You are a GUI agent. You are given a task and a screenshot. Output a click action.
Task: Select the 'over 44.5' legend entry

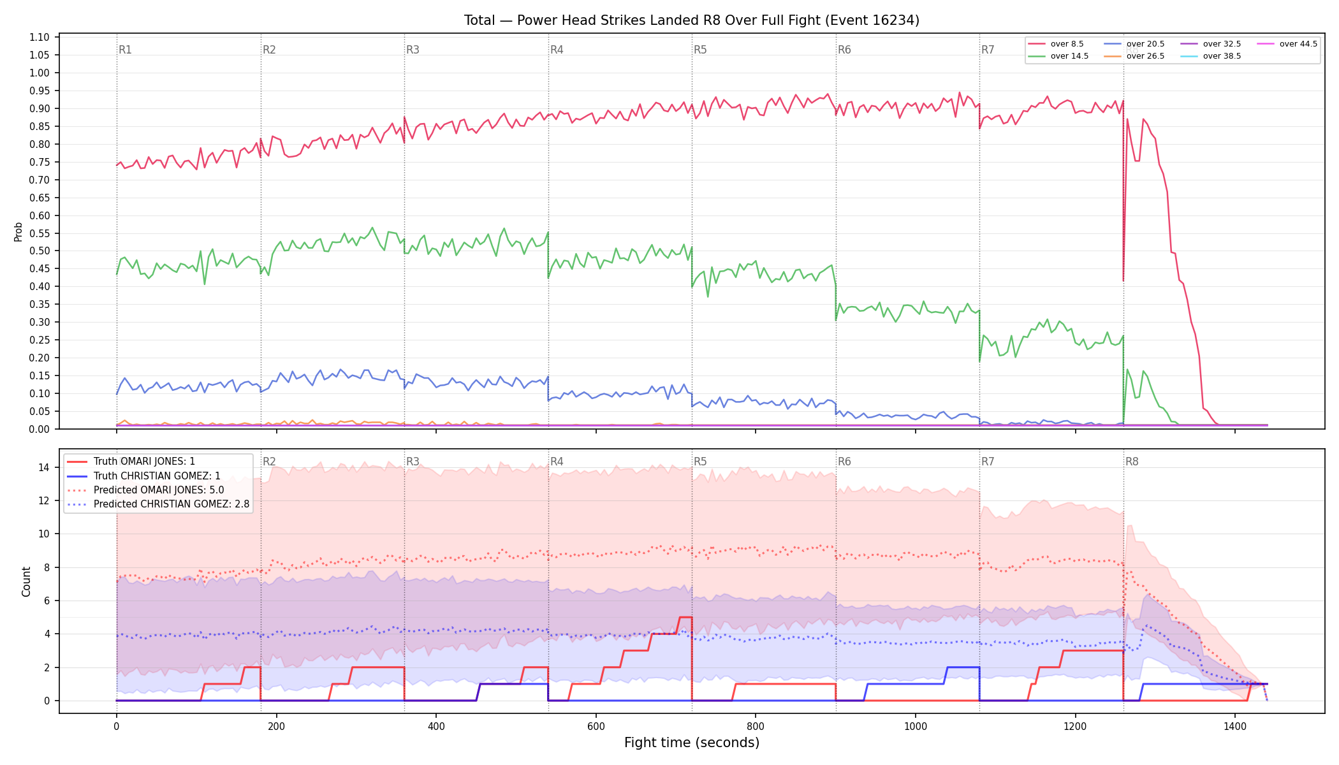pos(1287,44)
